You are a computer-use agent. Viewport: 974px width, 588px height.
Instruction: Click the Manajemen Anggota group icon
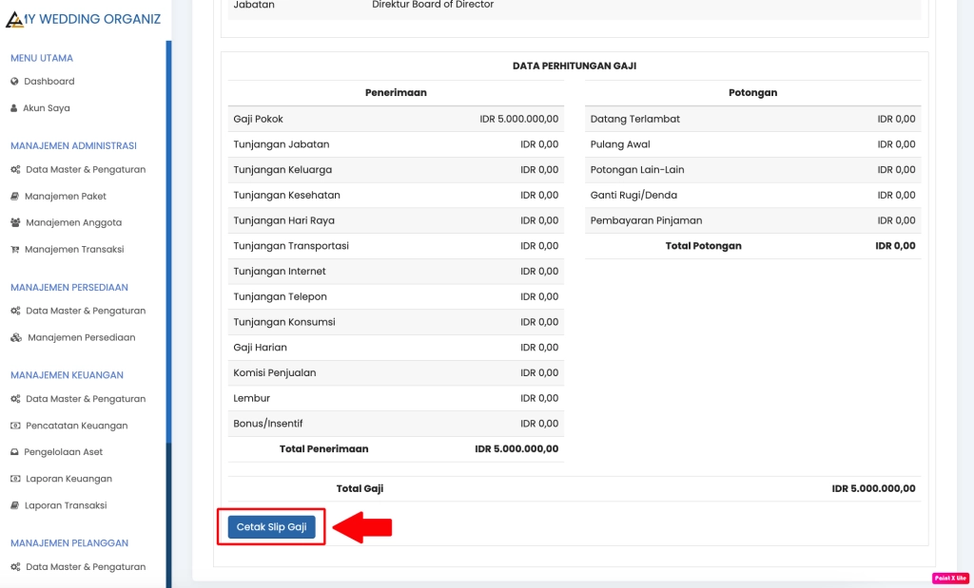coord(15,223)
